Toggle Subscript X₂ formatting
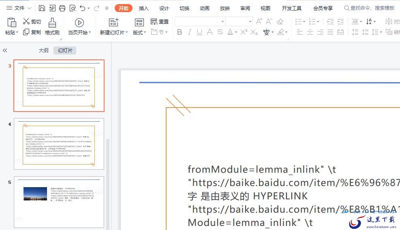 254,32
